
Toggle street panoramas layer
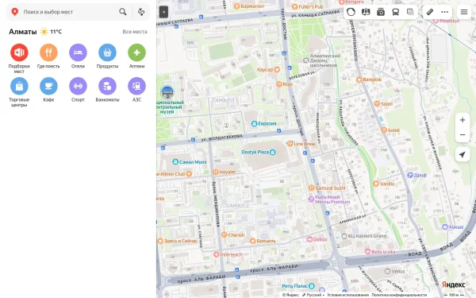tap(366, 12)
